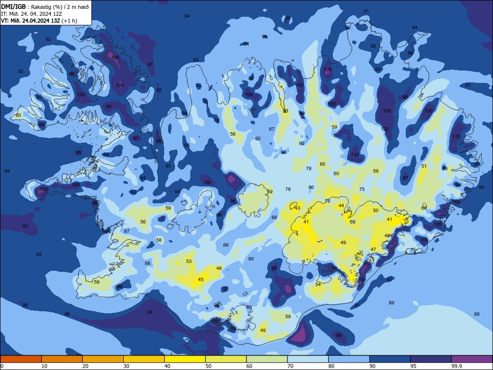Click the humidity value "47" on the map
Image resolution: width=493 pixels, height=370 pixels.
pos(373,250)
